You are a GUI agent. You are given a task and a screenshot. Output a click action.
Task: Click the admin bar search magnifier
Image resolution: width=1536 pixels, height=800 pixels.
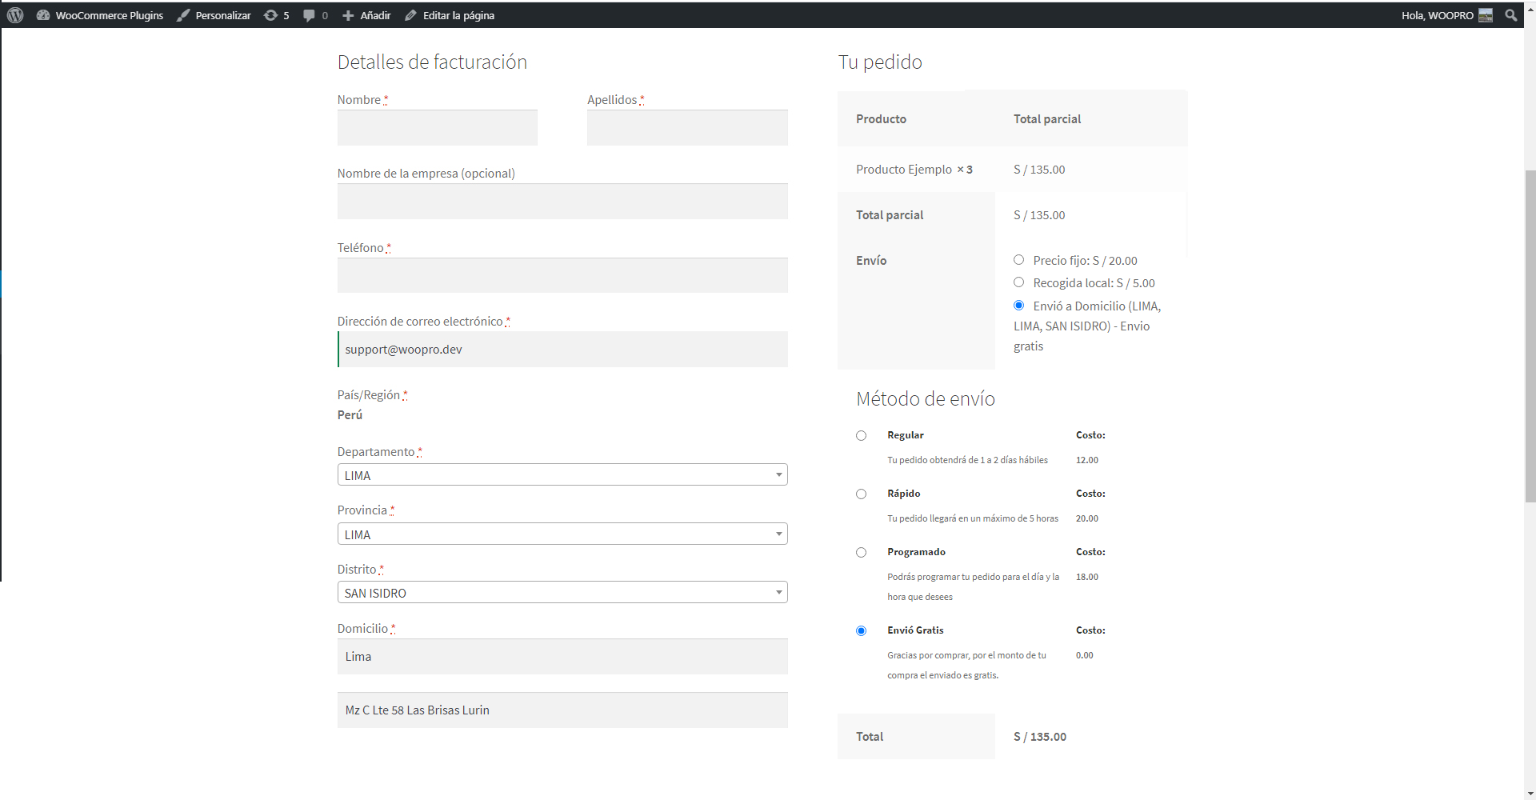1510,15
